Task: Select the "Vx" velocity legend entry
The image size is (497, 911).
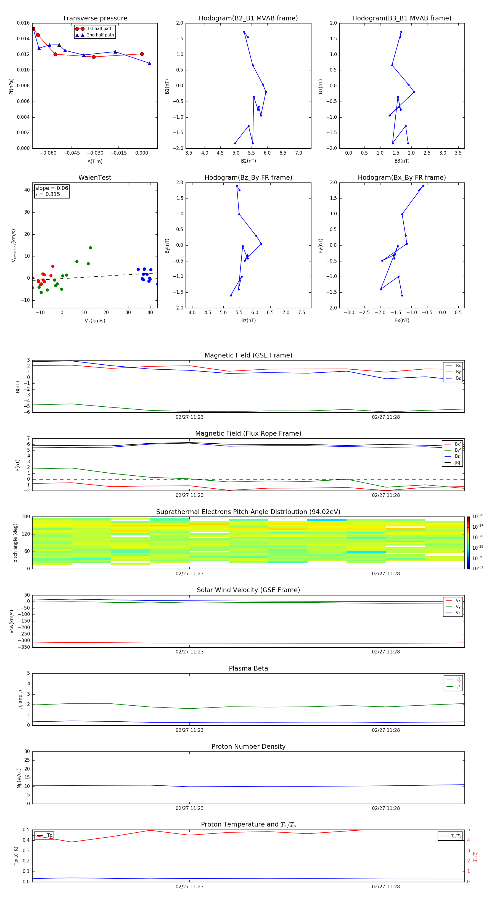Action: (453, 600)
